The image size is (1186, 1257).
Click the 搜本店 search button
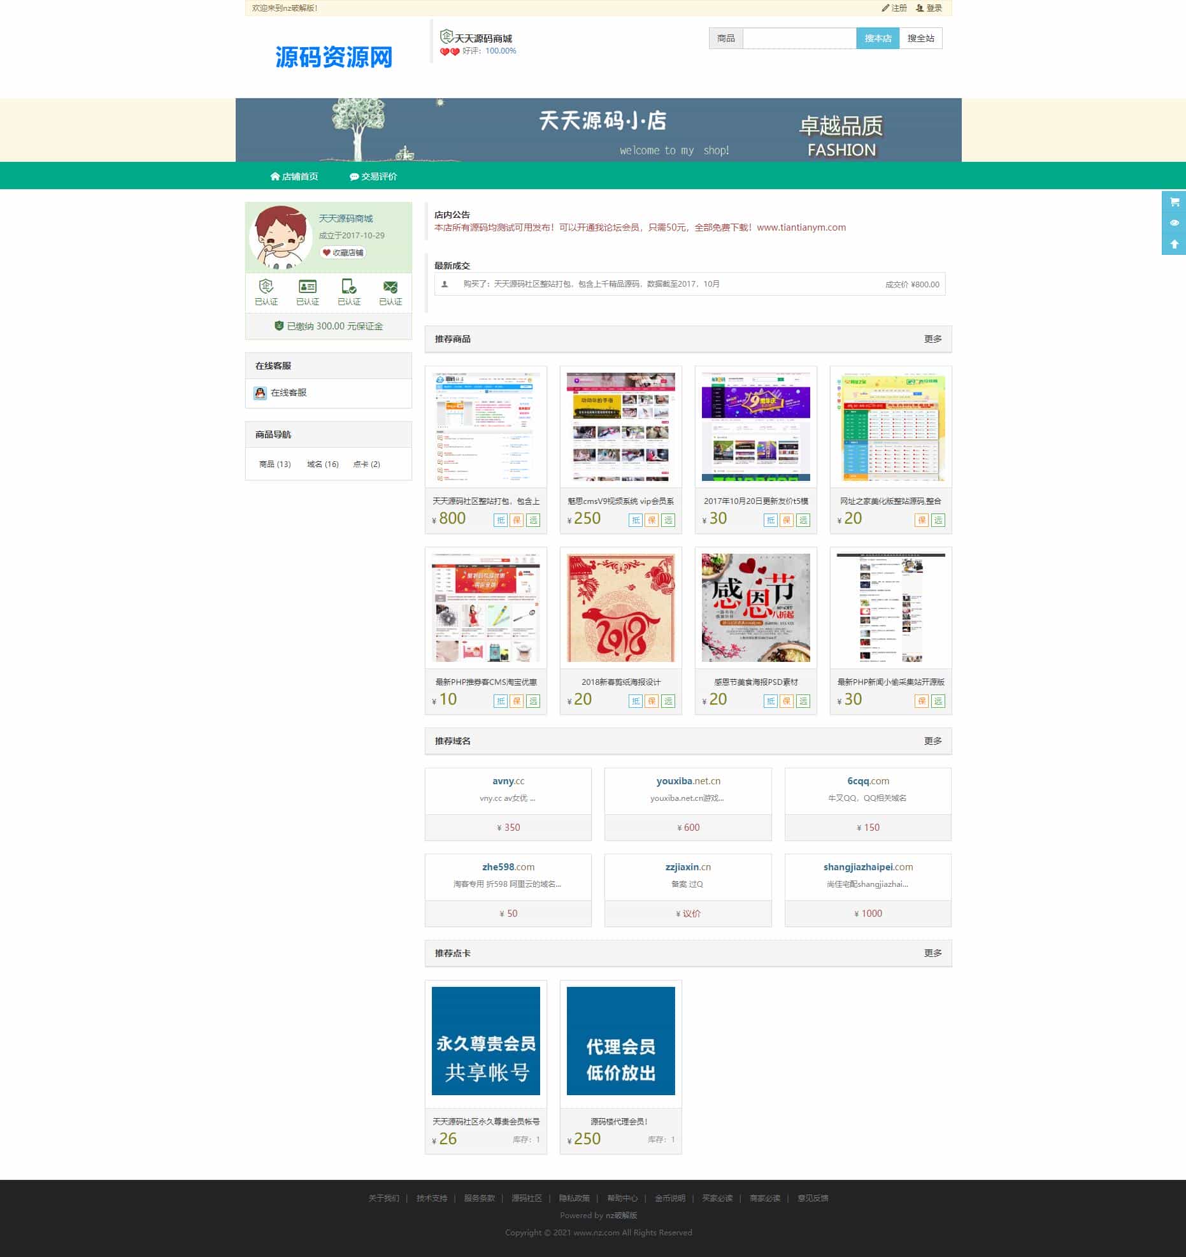coord(878,38)
